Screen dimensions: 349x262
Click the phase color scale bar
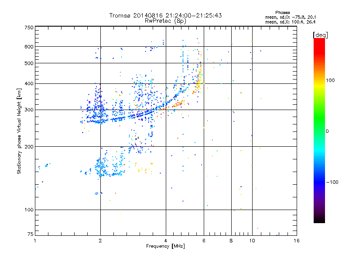tap(319, 130)
